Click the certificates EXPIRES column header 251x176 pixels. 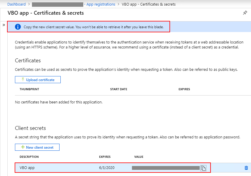click(x=184, y=89)
